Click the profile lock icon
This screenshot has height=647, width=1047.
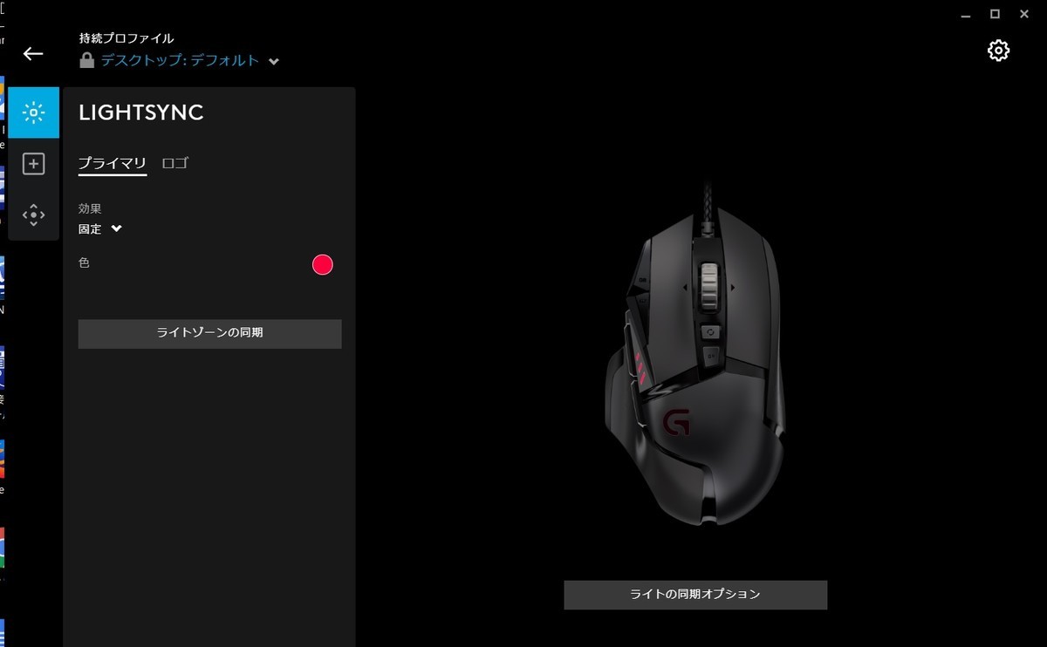pos(86,60)
